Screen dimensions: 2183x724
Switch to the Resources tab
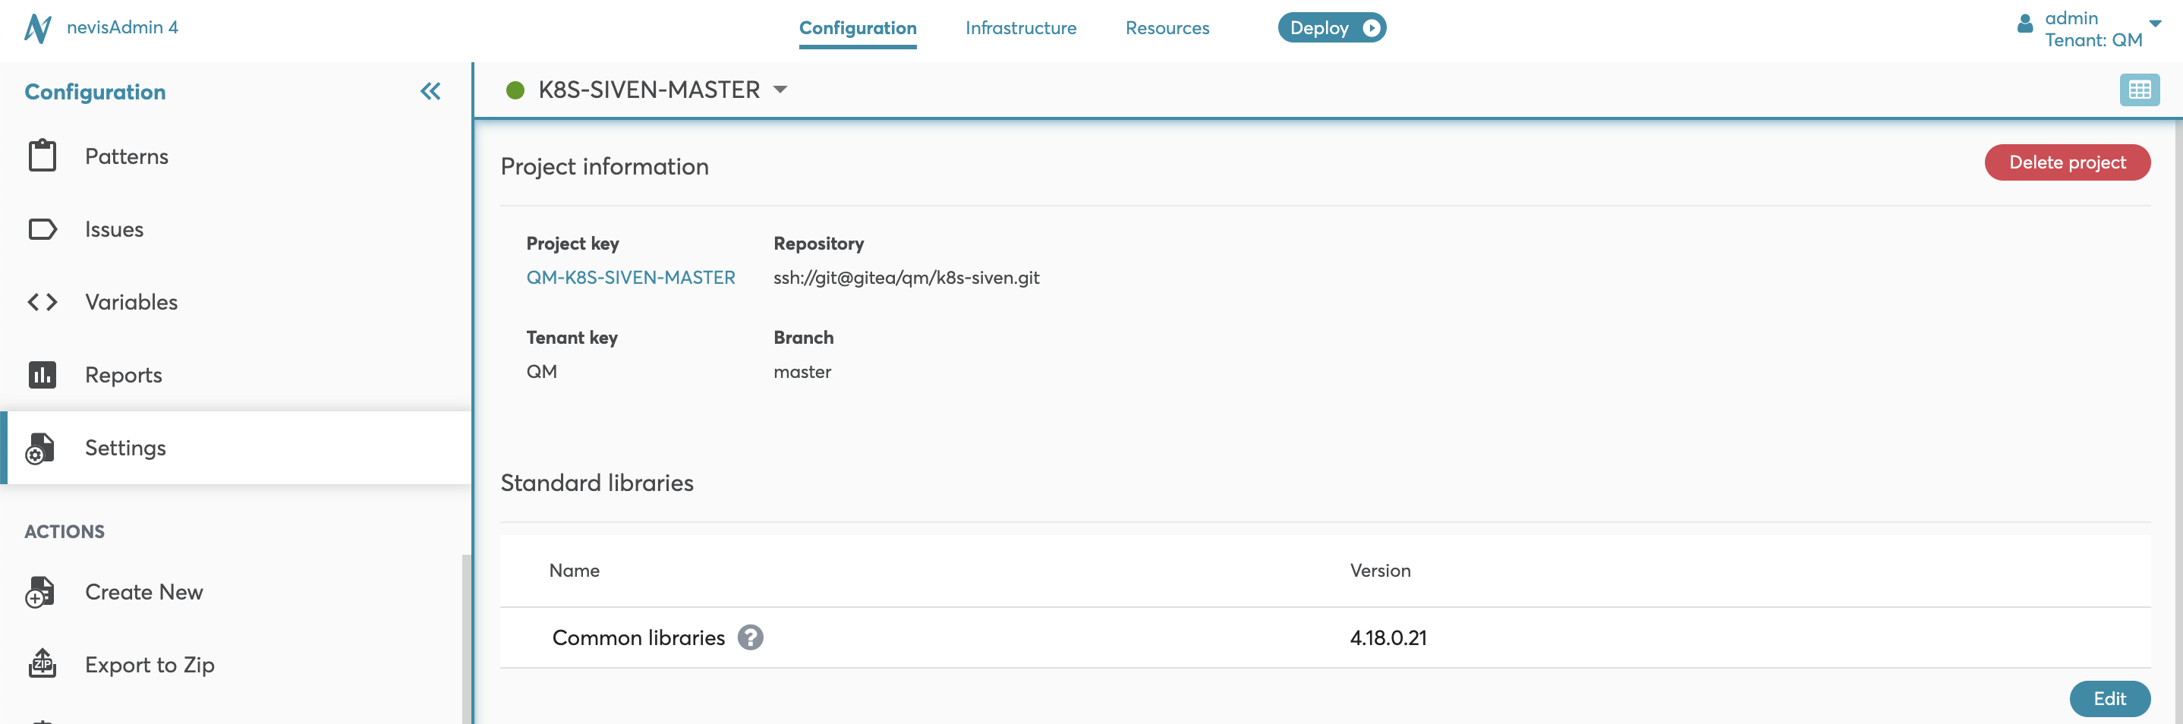1167,28
